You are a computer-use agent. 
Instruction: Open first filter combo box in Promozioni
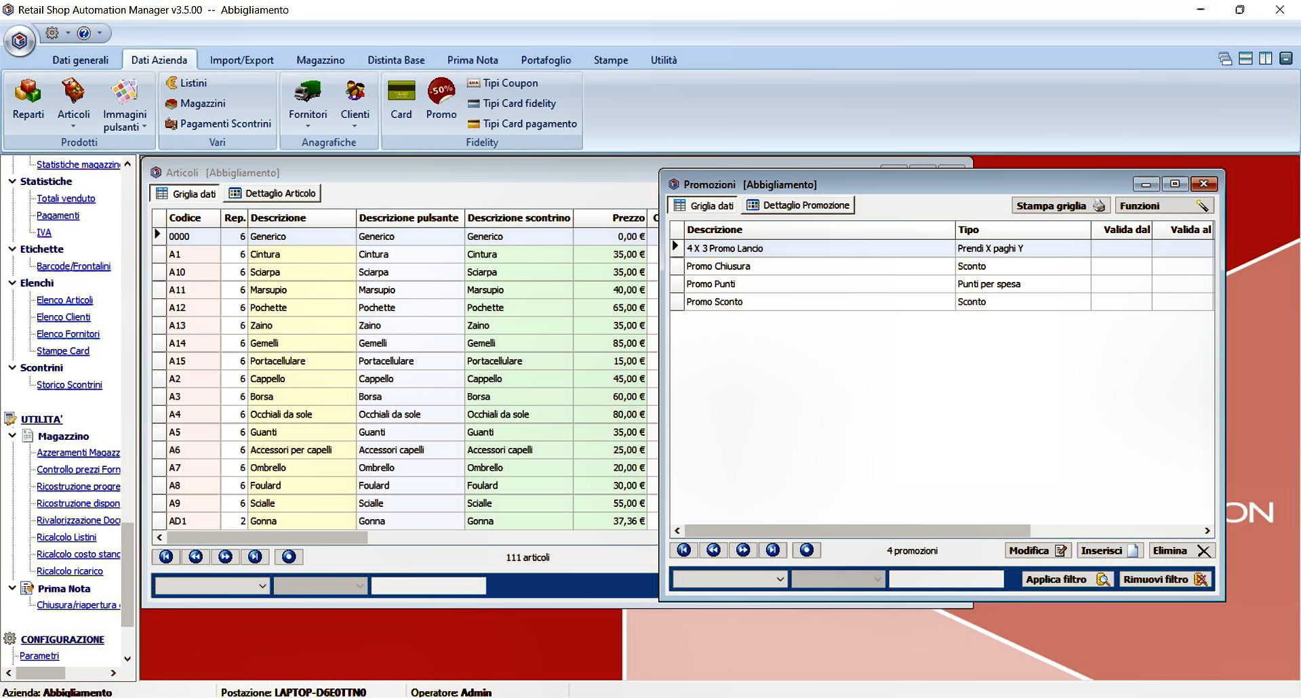729,579
